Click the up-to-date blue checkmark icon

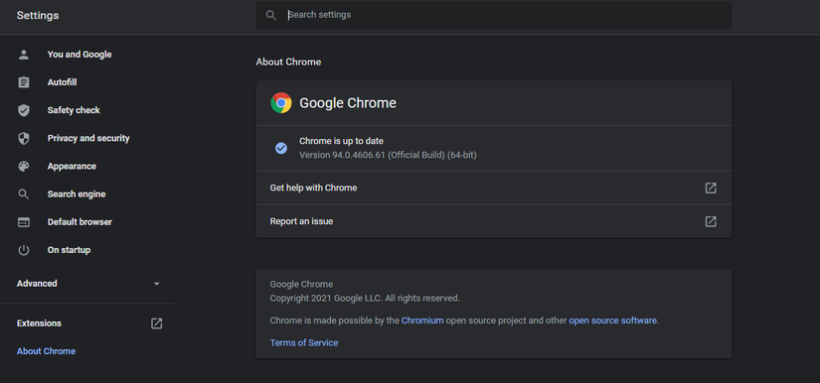tap(281, 148)
